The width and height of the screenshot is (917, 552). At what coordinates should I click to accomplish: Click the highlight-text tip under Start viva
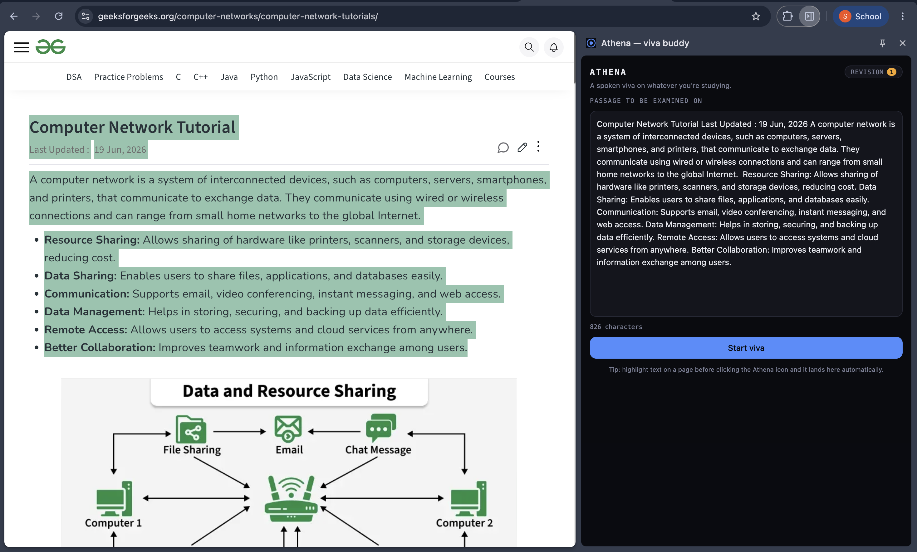coord(746,369)
